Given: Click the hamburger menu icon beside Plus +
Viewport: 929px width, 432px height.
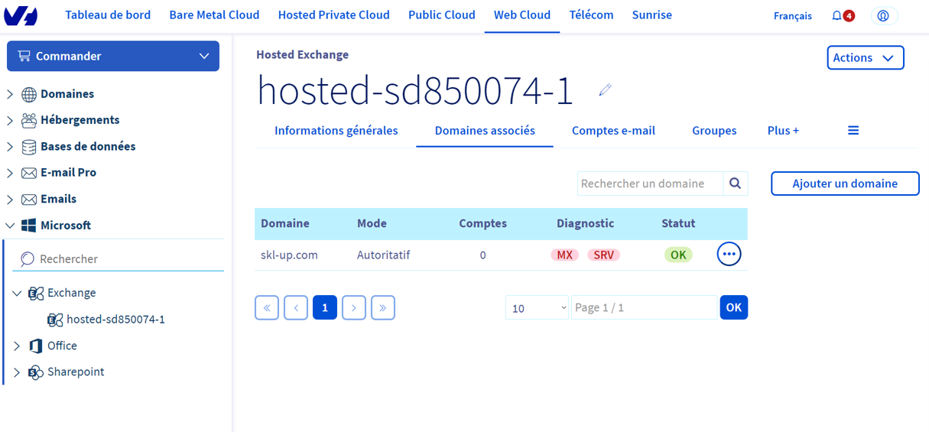Looking at the screenshot, I should tap(853, 131).
